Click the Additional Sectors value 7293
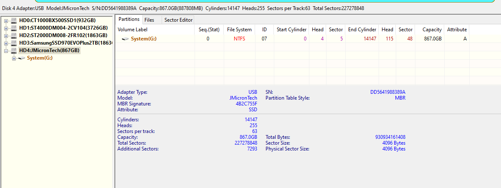This screenshot has width=501, height=188. [x=252, y=149]
